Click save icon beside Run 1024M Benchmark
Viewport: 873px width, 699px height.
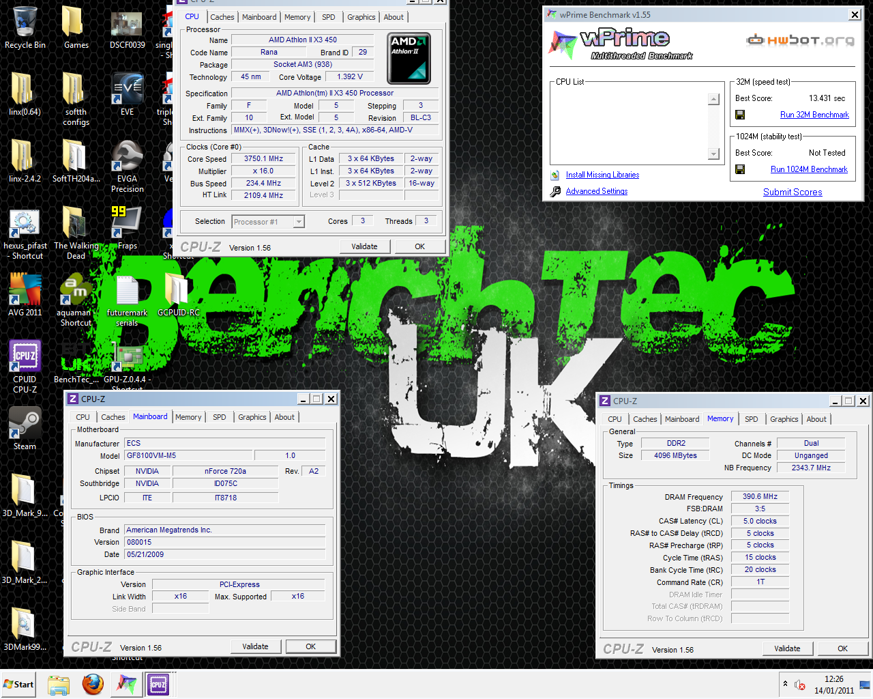740,169
